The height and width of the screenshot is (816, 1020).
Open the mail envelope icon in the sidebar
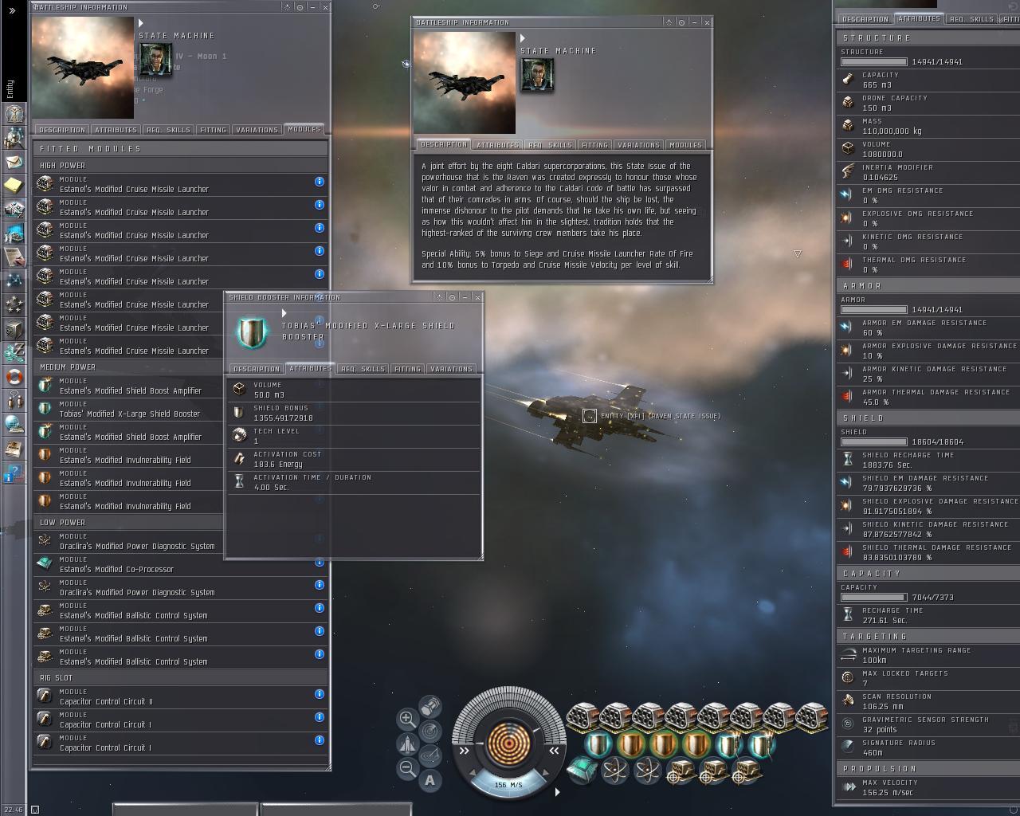(14, 162)
